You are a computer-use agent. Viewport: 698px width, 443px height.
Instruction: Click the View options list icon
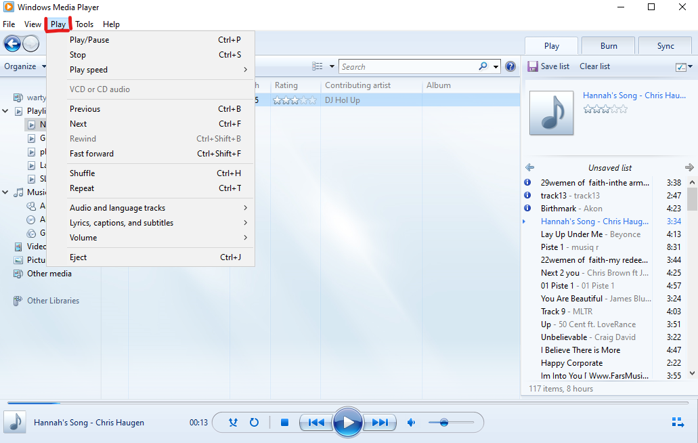(x=318, y=66)
